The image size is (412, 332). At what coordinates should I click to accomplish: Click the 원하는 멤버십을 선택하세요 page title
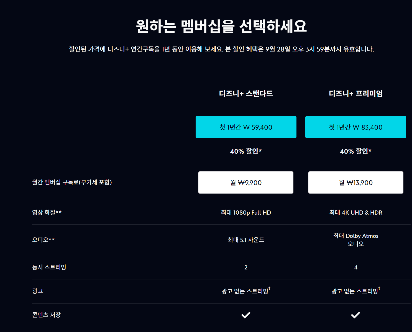[x=221, y=26]
